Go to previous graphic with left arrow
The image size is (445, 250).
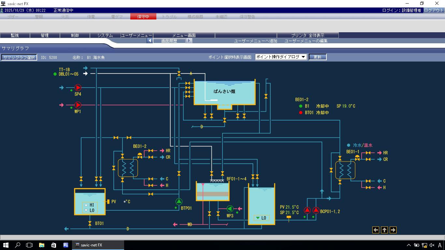[x=376, y=230]
